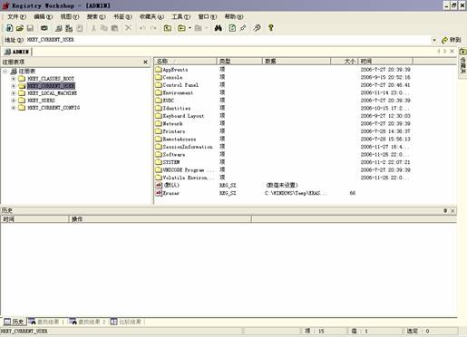Open the 收藏夹(A) menu
Viewport: 467px width, 337px height.
[x=151, y=16]
